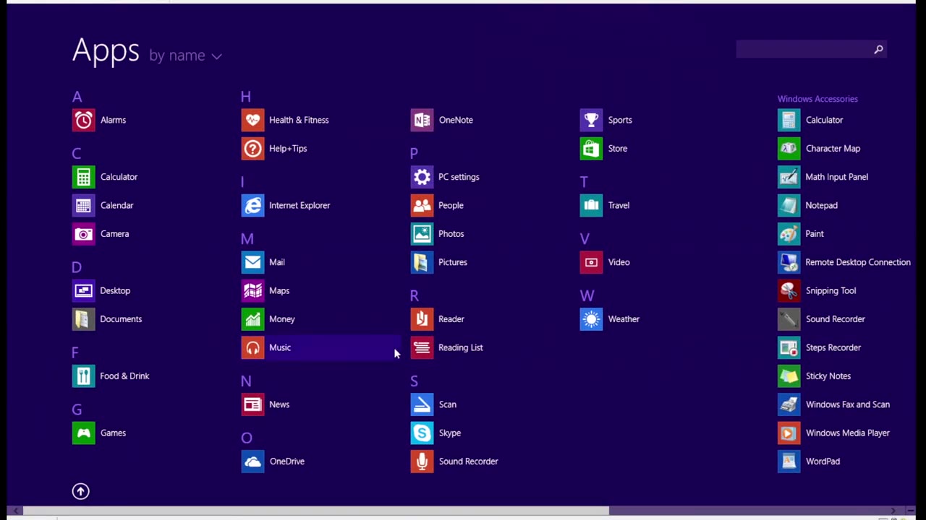Viewport: 926px width, 520px height.
Task: Open the Skype app icon
Action: 422,433
